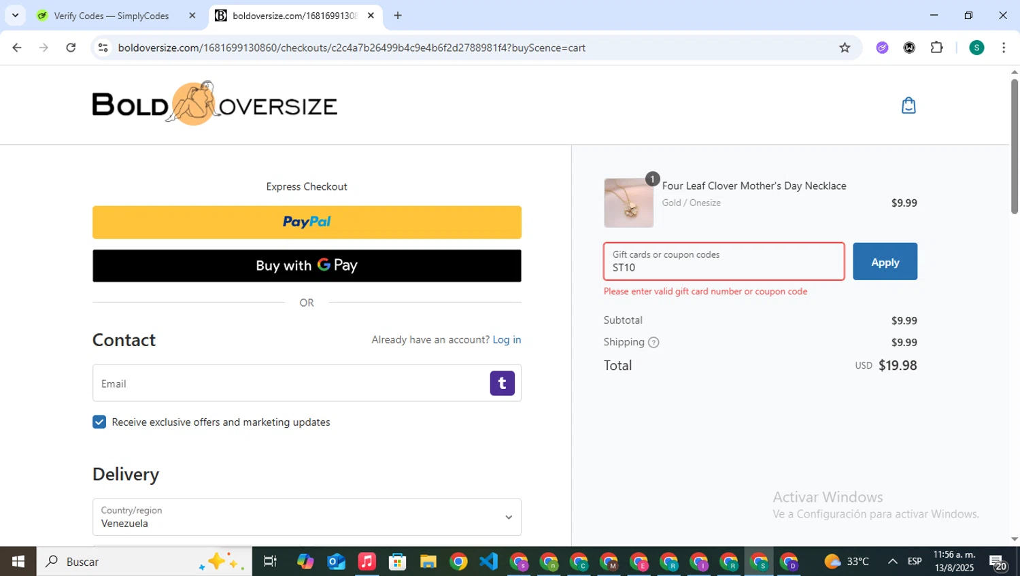View site information icon in address bar
This screenshot has height=576, width=1020.
pos(103,48)
